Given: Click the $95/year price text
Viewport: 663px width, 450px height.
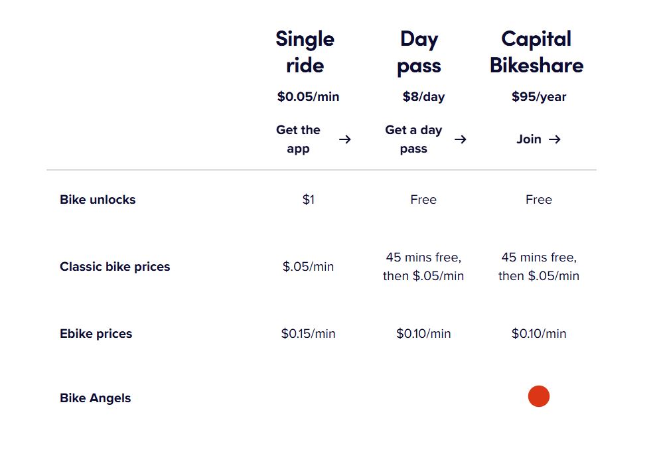Looking at the screenshot, I should (x=539, y=97).
